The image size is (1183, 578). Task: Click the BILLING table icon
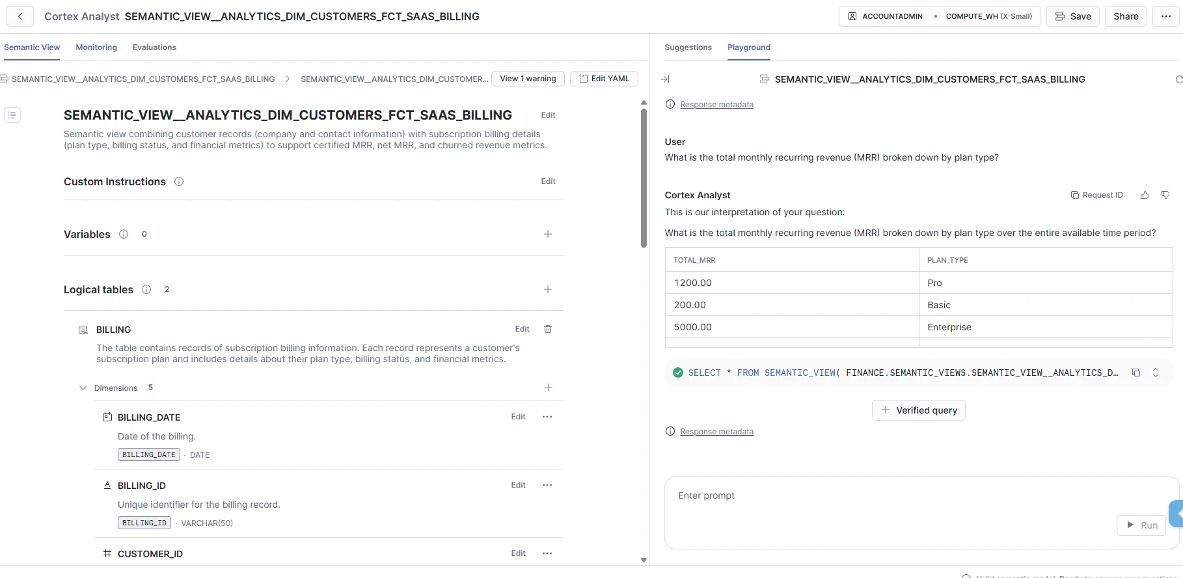(x=83, y=330)
